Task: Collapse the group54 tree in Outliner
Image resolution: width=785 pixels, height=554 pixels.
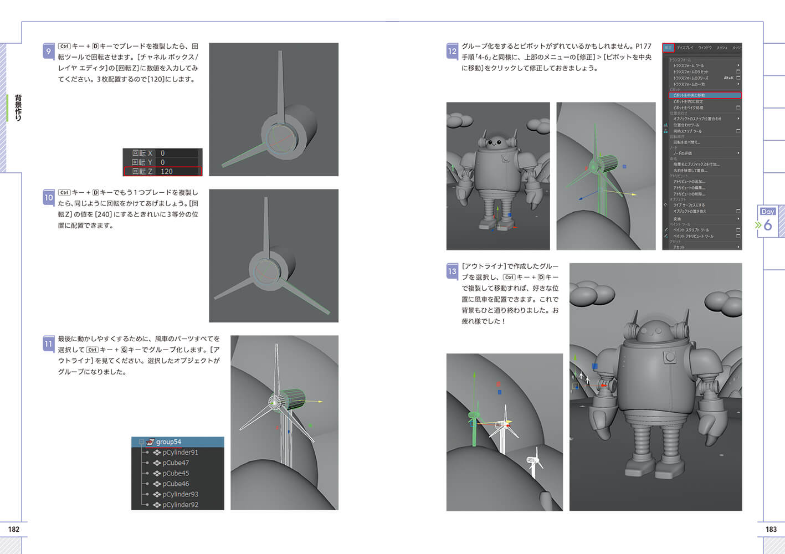Action: (x=141, y=442)
